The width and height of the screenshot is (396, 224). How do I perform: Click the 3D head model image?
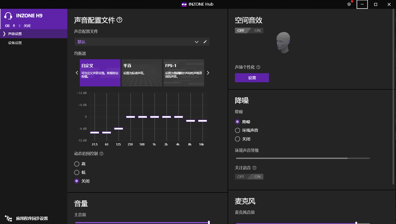click(x=283, y=43)
